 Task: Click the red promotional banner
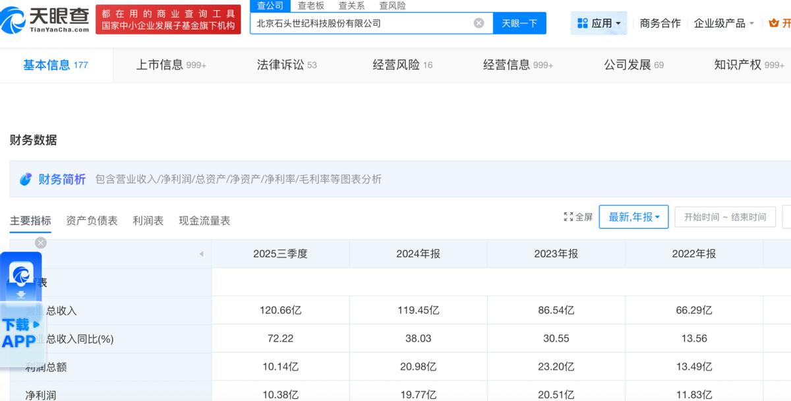(168, 20)
